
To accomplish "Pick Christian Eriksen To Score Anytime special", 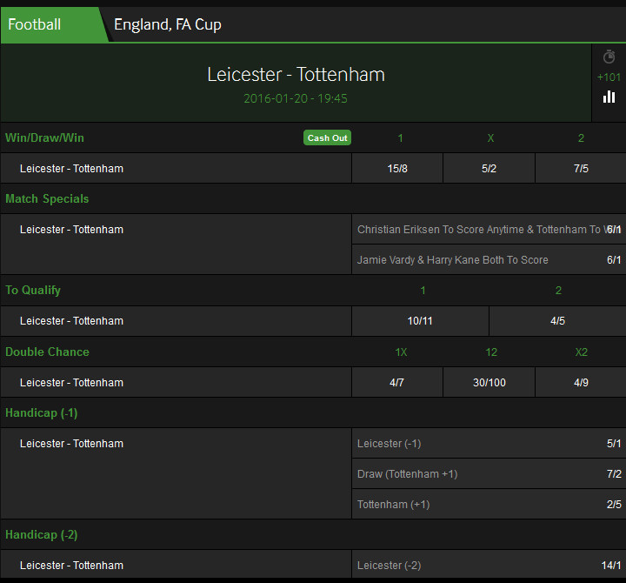I will 489,230.
